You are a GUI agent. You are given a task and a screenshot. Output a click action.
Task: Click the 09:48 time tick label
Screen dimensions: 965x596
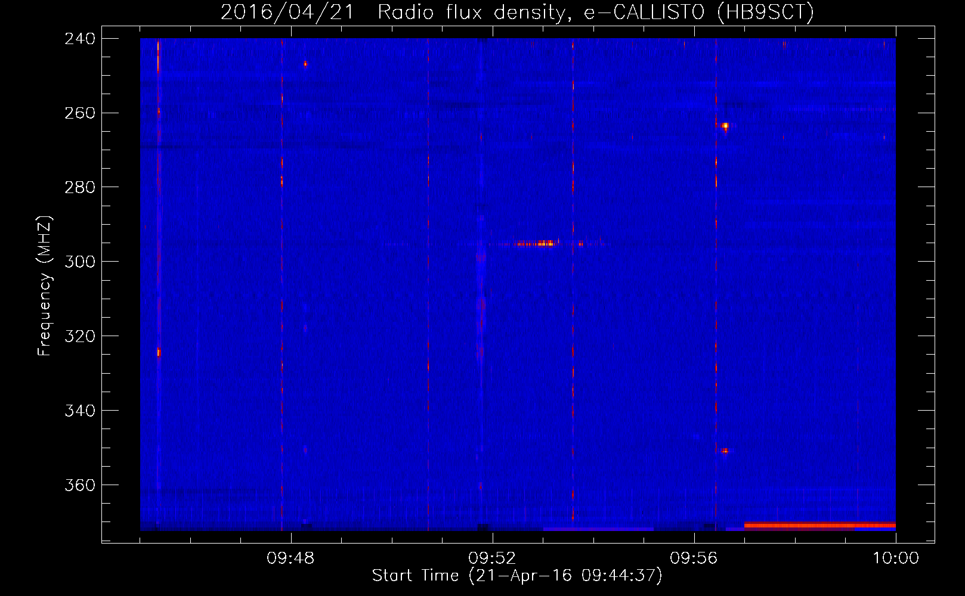tap(290, 558)
